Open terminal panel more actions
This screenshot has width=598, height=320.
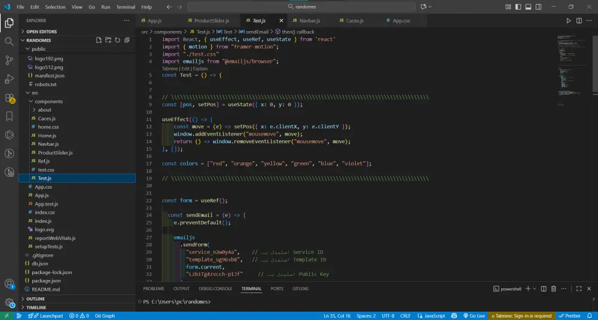pos(564,289)
